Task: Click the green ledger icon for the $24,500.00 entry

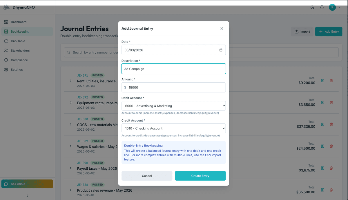Action: (x=322, y=146)
